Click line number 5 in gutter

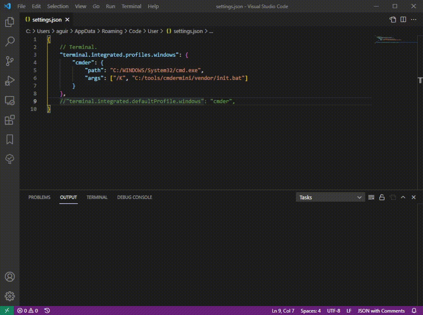[x=35, y=71]
